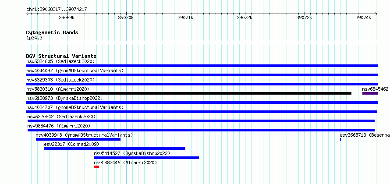Select the purple nsv6545462 variant bar
Image resolution: width=390 pixels, height=184 pixels.
(x=370, y=93)
